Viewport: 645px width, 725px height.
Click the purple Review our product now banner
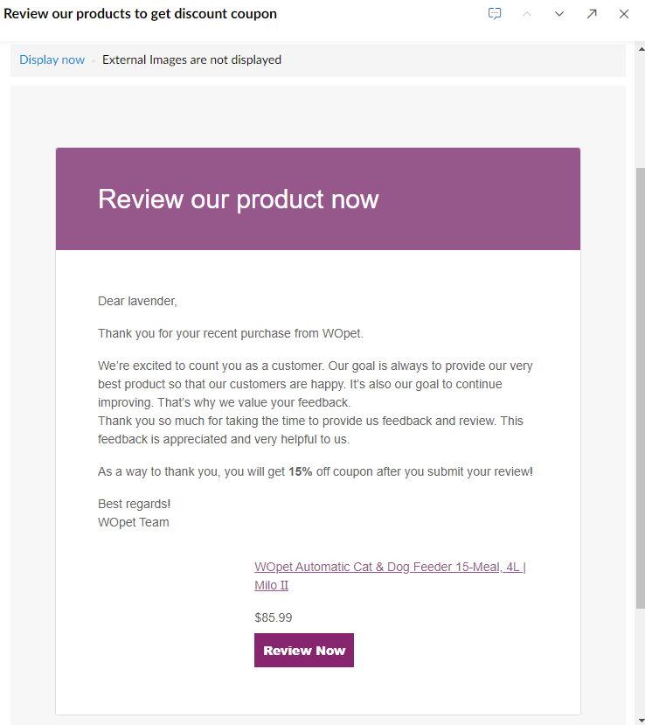[x=318, y=199]
